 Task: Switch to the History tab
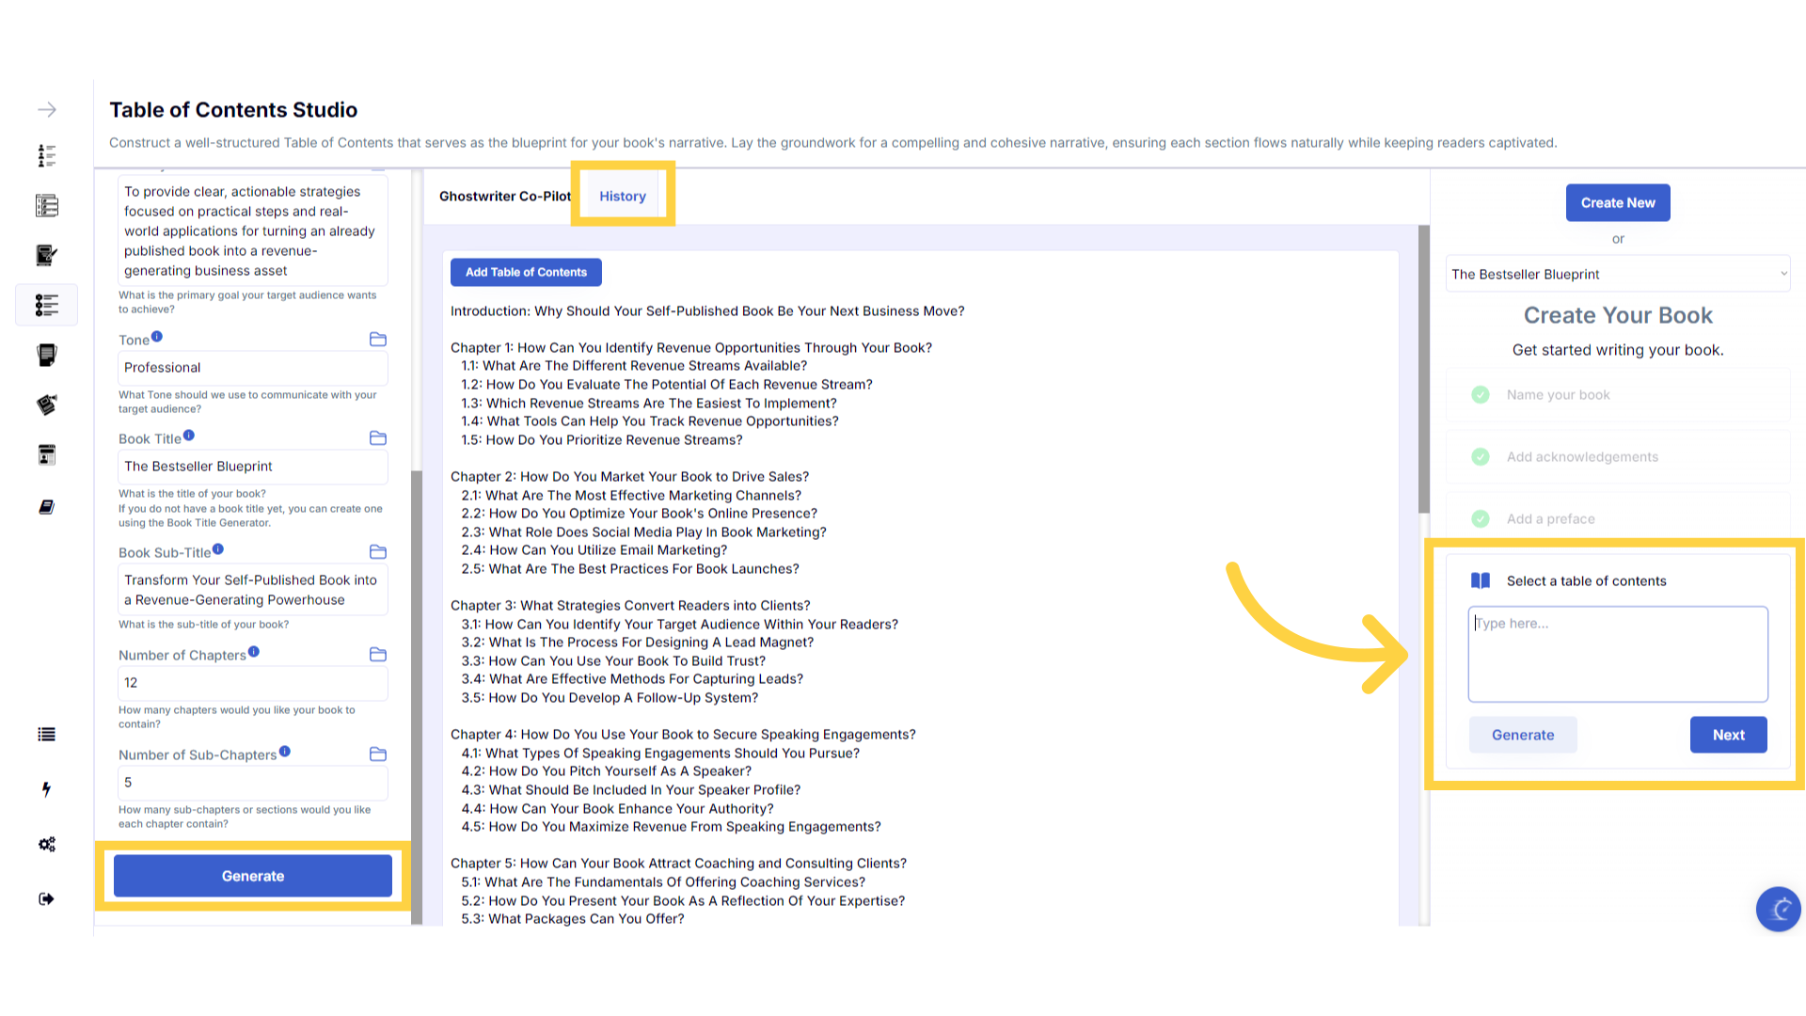pyautogui.click(x=623, y=196)
